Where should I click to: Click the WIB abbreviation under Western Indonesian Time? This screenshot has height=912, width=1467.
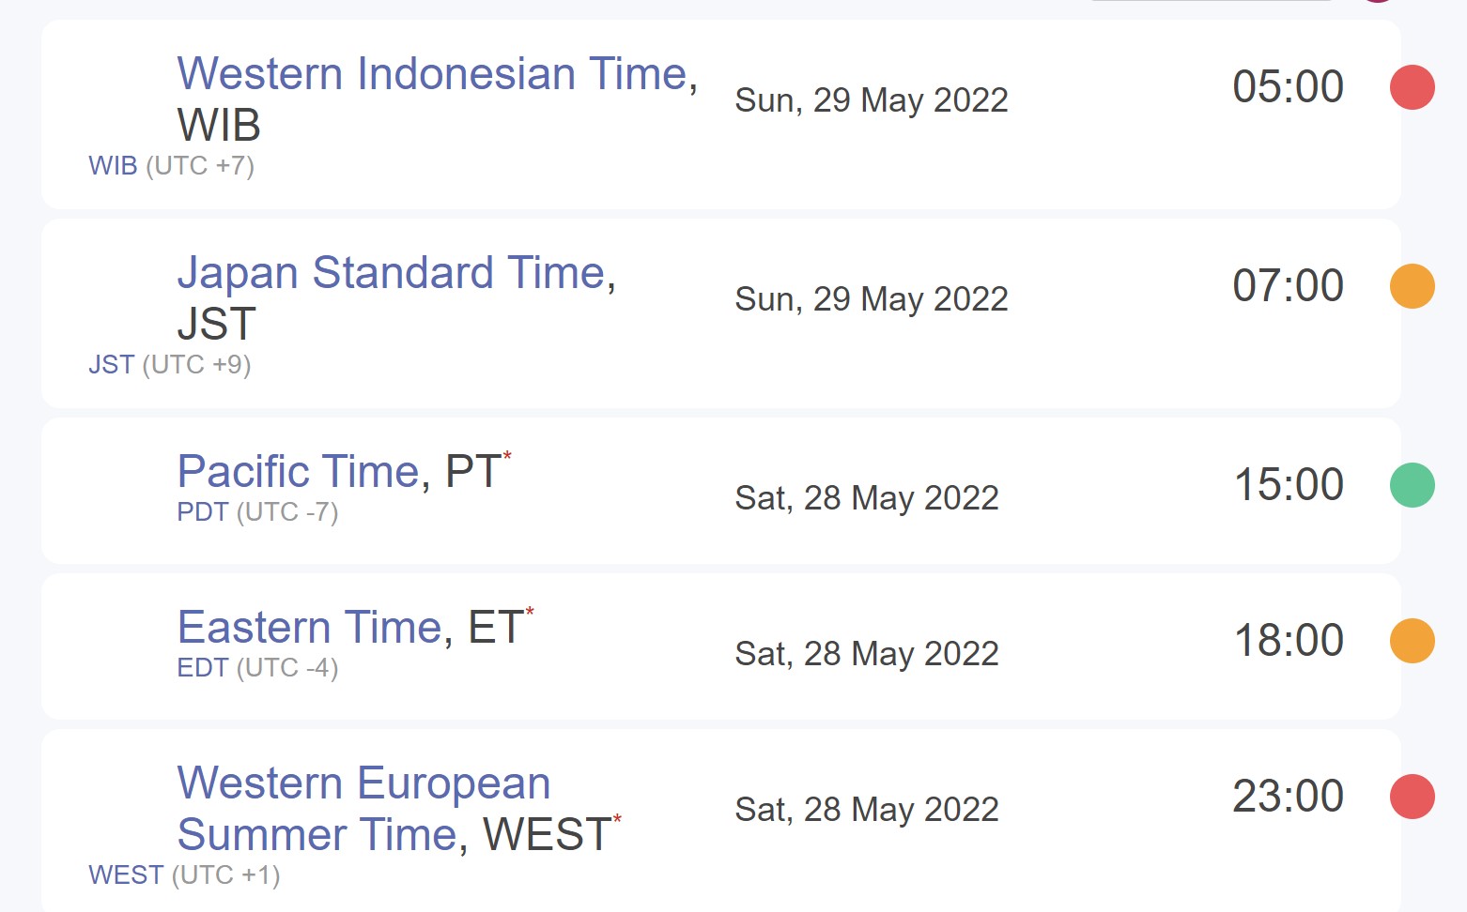[113, 166]
